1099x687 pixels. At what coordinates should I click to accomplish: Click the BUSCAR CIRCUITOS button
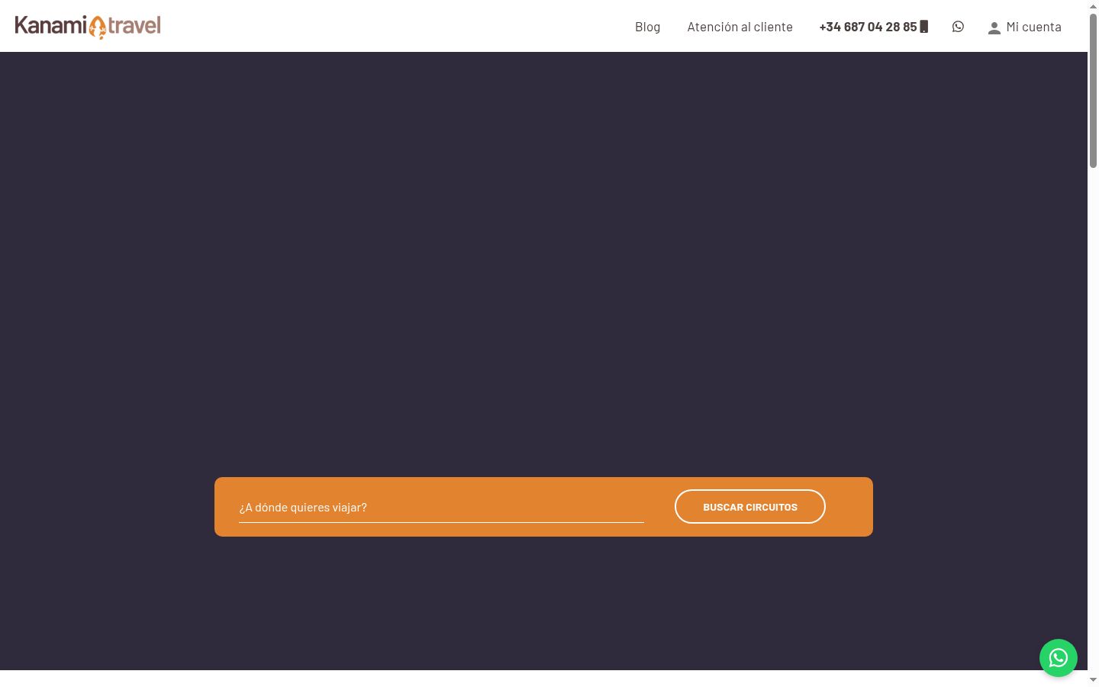pos(749,507)
